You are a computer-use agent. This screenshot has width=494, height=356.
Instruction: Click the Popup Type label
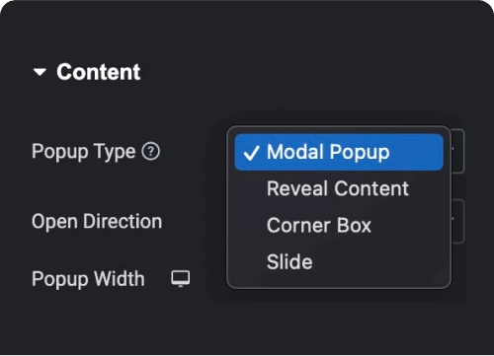pos(83,152)
